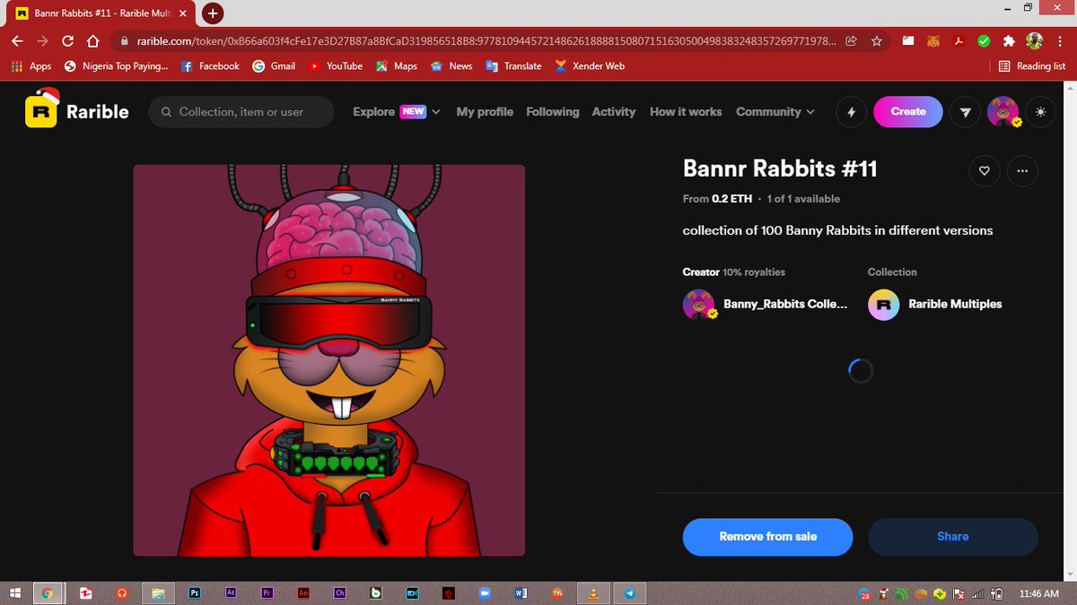The width and height of the screenshot is (1077, 605).
Task: Open the News bookmark
Action: coord(451,66)
